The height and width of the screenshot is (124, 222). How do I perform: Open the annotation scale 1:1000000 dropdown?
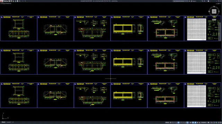pos(204,123)
